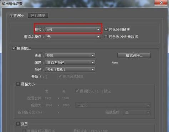
Task: Open the 格式 AVI format dropdown
Action: [73, 30]
